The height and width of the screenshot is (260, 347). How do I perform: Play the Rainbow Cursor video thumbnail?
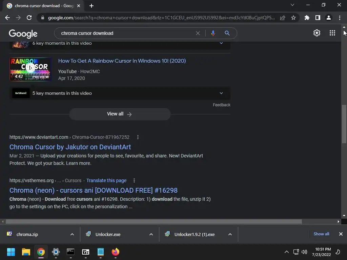coord(30,69)
